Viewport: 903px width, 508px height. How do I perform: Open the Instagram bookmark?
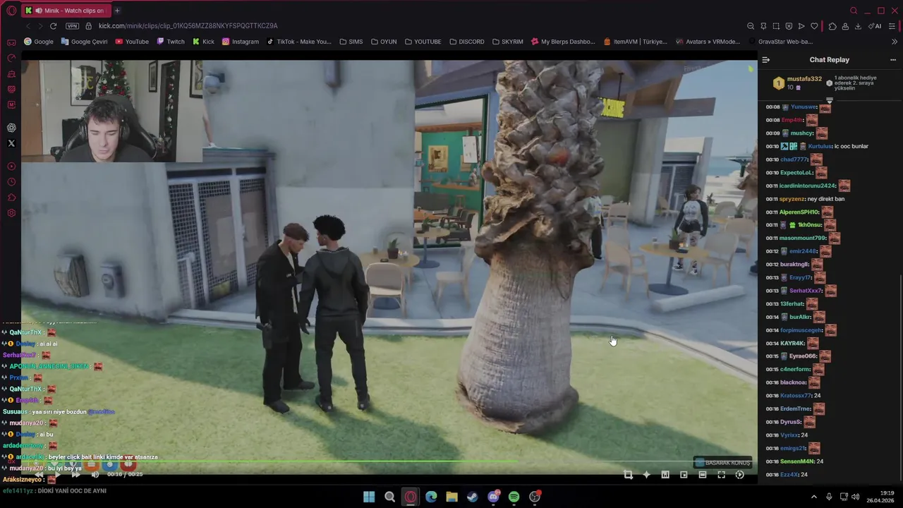pyautogui.click(x=241, y=42)
